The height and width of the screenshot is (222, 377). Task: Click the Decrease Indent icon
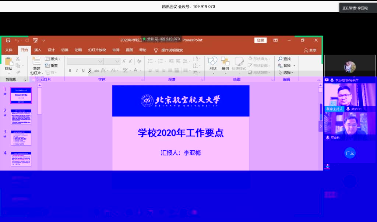(171, 61)
